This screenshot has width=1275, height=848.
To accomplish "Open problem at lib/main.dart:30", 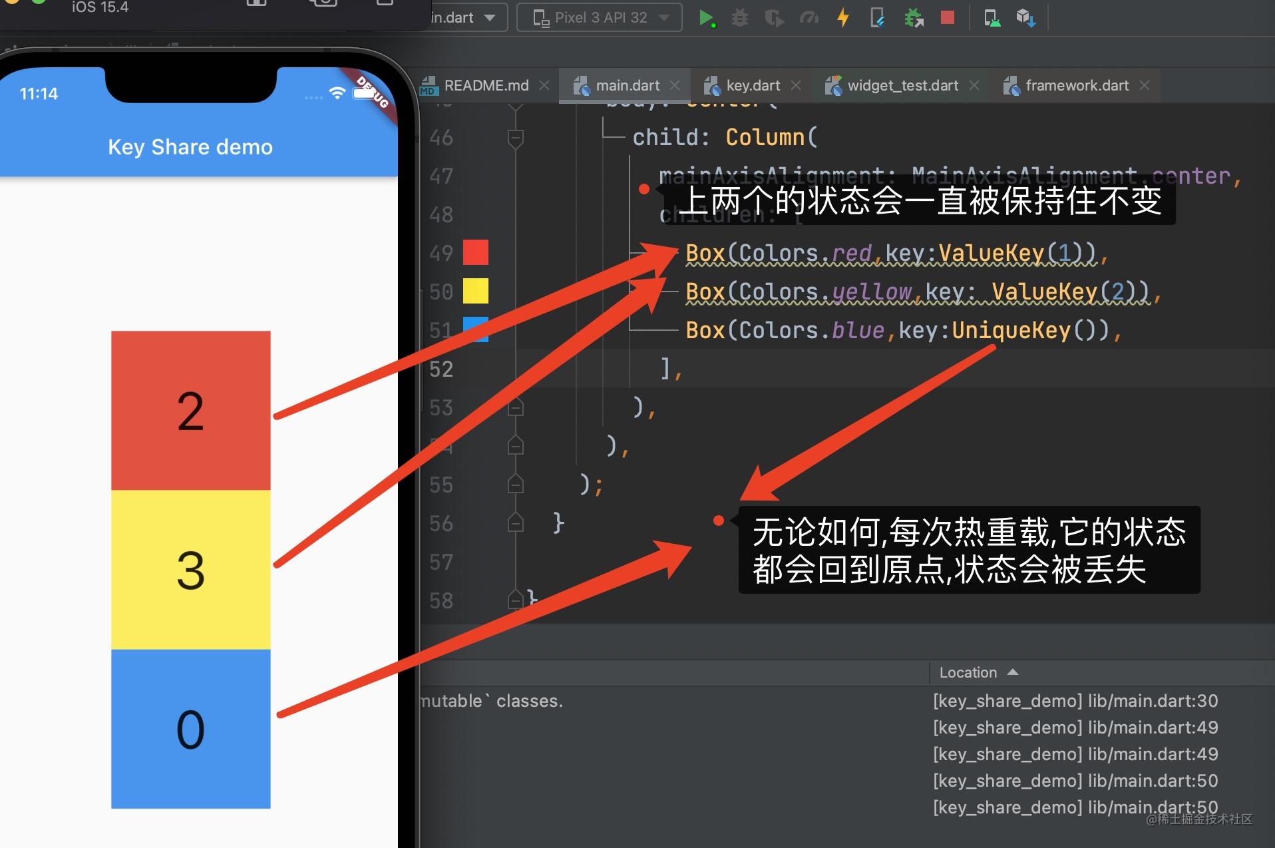I will click(x=1075, y=701).
